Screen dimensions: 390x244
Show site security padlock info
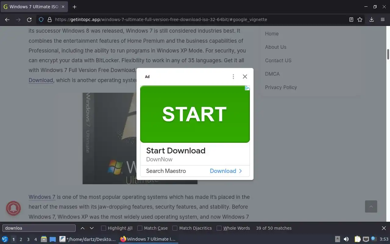click(50, 20)
